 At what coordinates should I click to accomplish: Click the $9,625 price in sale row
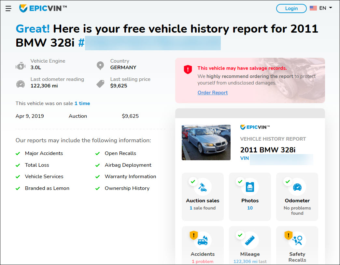[x=130, y=116]
